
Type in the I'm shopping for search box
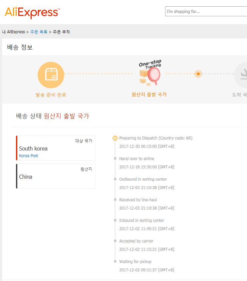coord(206,12)
